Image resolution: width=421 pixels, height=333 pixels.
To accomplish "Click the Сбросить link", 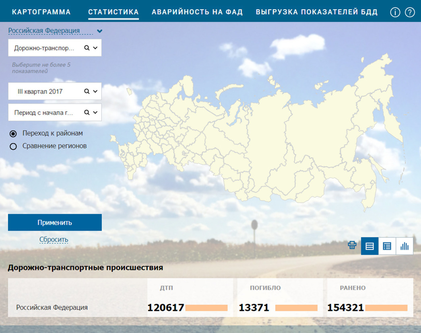I will pos(54,240).
